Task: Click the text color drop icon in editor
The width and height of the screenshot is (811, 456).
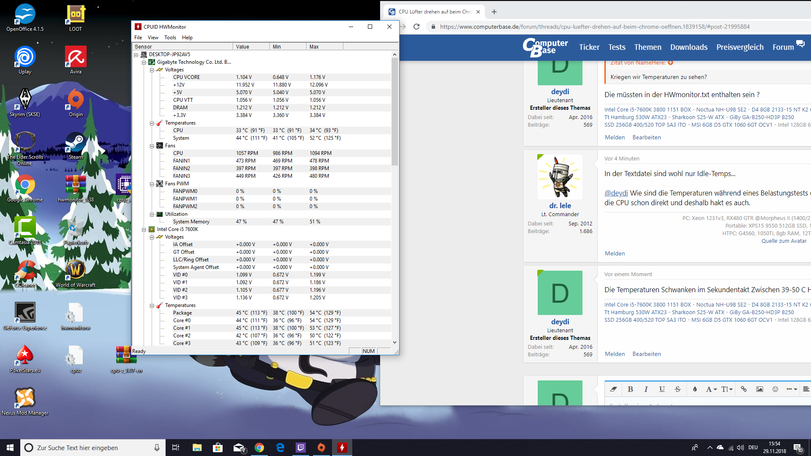Action: tap(695, 389)
